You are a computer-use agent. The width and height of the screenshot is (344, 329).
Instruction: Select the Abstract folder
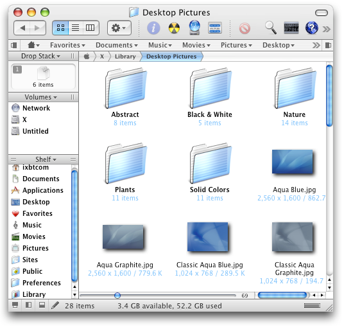coord(125,89)
